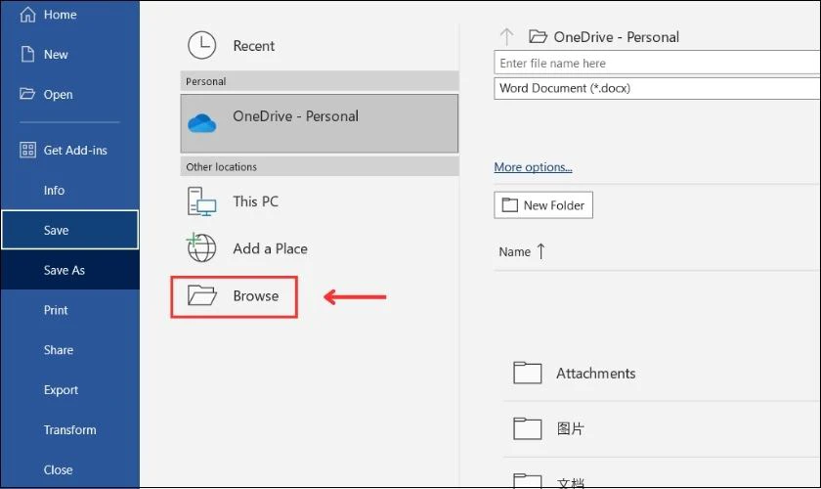Screen dimensions: 821x489
Task: Click the Open folder icon in sidebar
Action: pyautogui.click(x=27, y=94)
